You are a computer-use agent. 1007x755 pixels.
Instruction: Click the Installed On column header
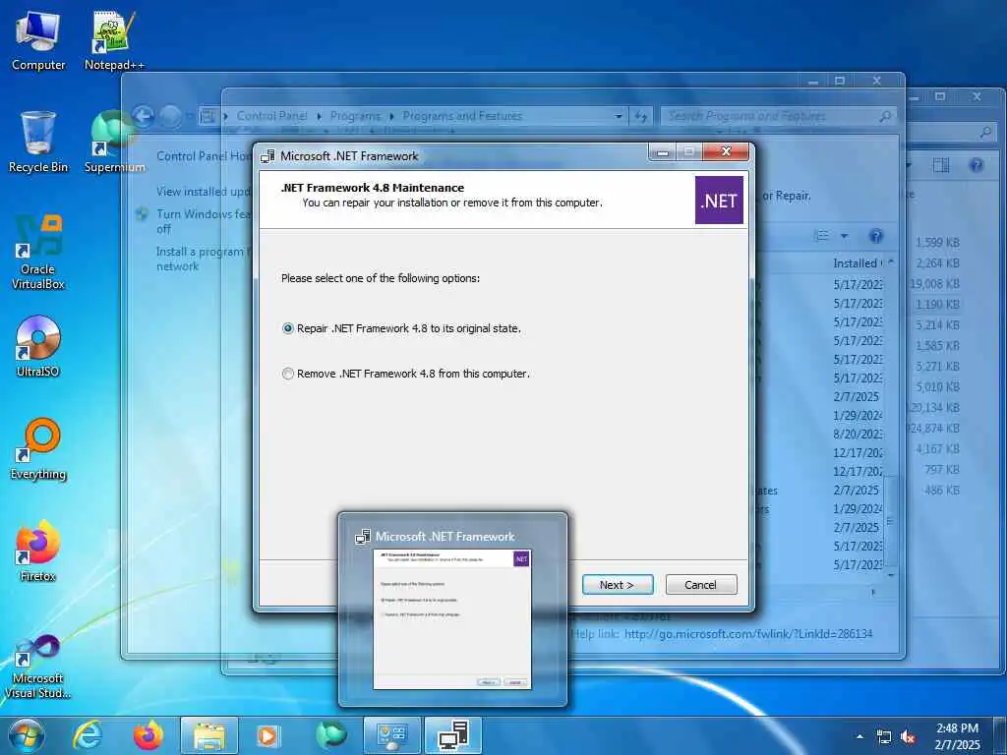click(x=858, y=263)
